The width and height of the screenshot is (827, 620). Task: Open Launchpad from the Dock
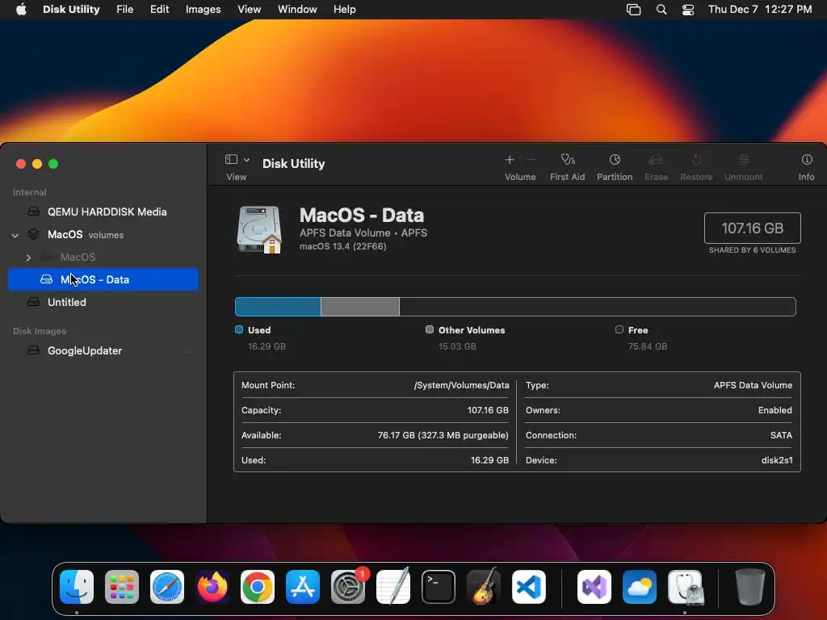point(122,587)
